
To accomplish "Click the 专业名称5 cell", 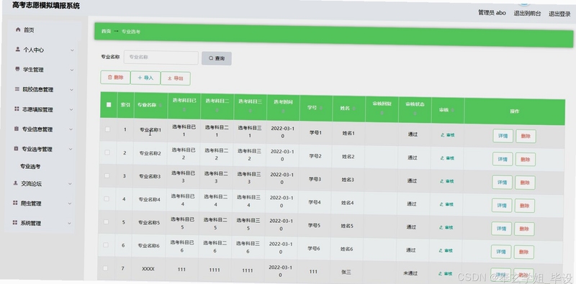I will 149,222.
